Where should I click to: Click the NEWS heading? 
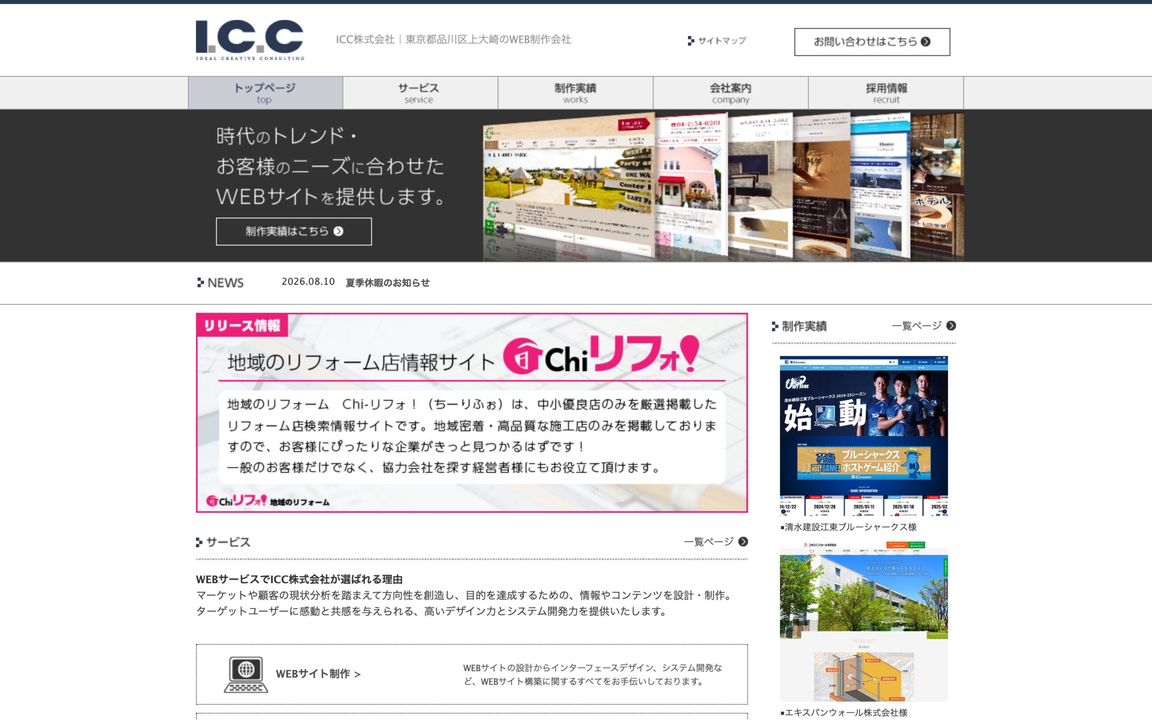coord(220,283)
